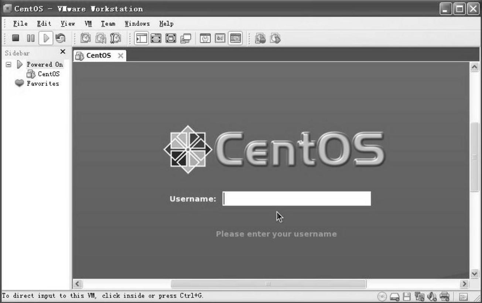The image size is (482, 303).
Task: Click the vertical scrollbar thumb
Action: (475, 157)
